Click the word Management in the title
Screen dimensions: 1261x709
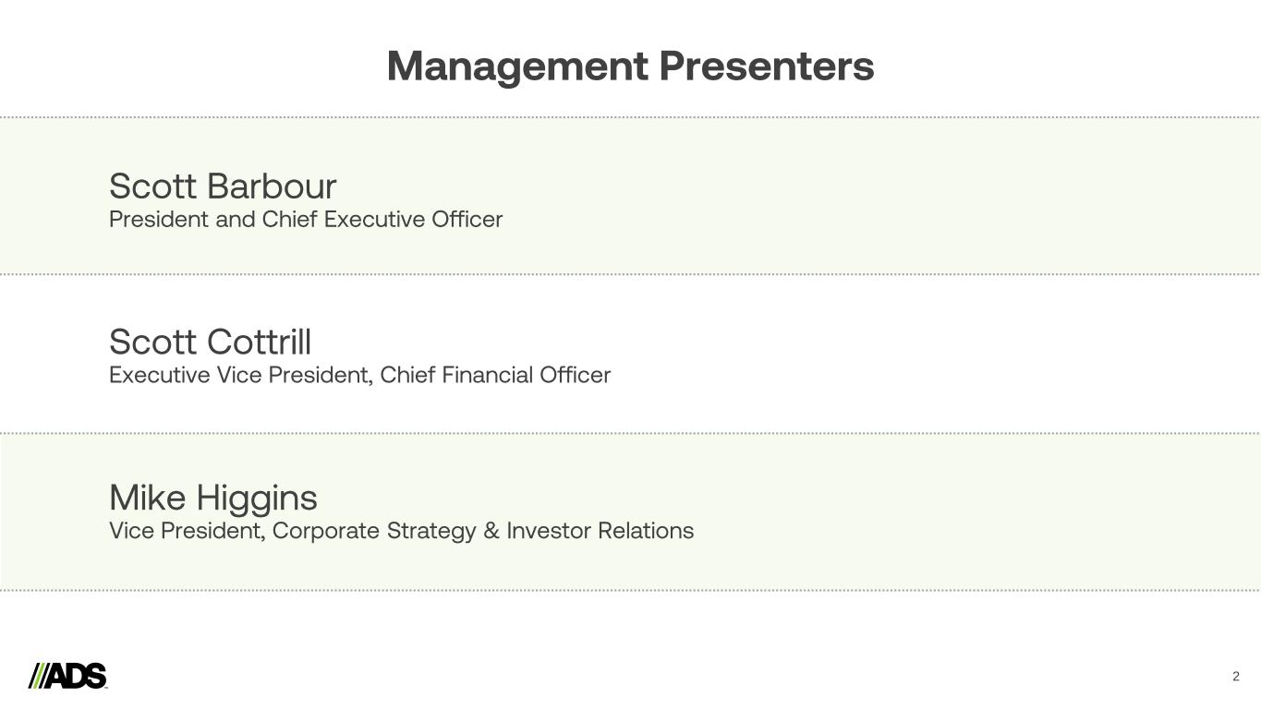517,66
